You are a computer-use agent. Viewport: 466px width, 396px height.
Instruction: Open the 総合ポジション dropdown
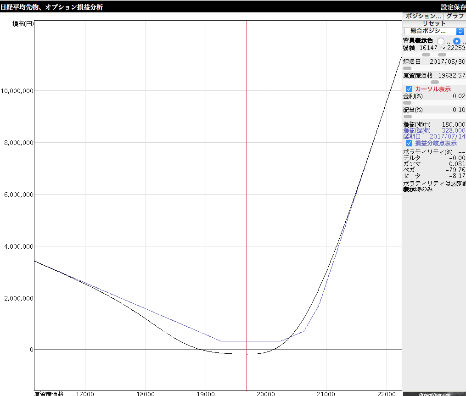(x=434, y=31)
